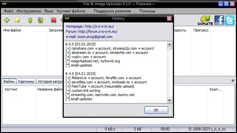Viewport: 237px width, 133px height.
Task: Click mega4upload.net, turbovid.org line
Action: click(x=93, y=61)
